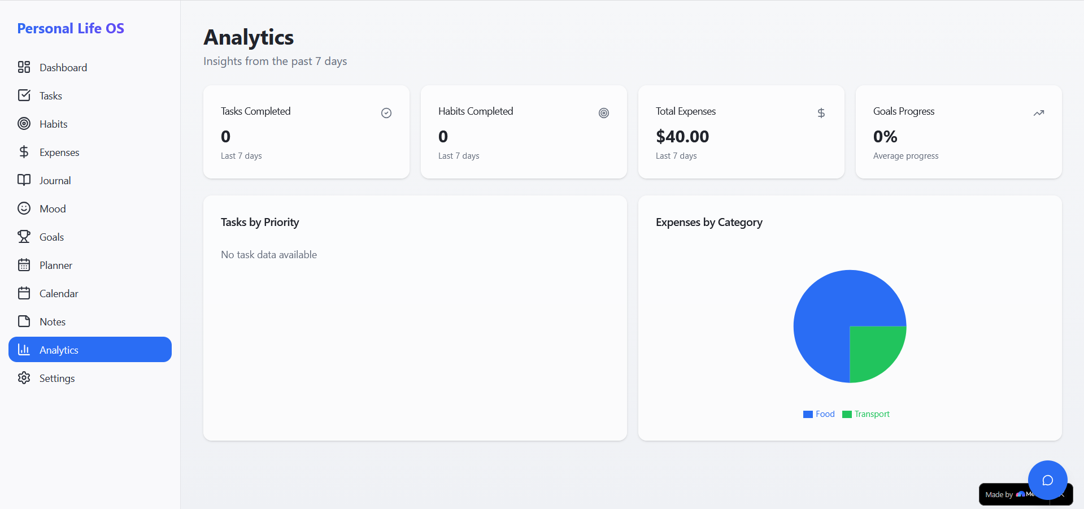Viewport: 1084px width, 509px height.
Task: Select the Mood smiley face icon
Action: click(x=24, y=208)
